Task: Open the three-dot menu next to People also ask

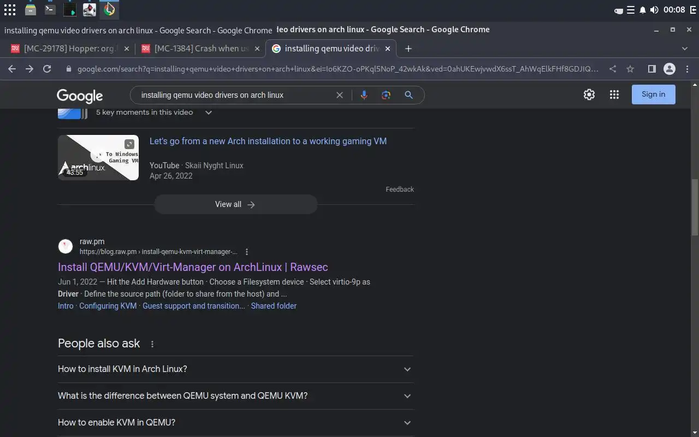Action: (x=152, y=344)
